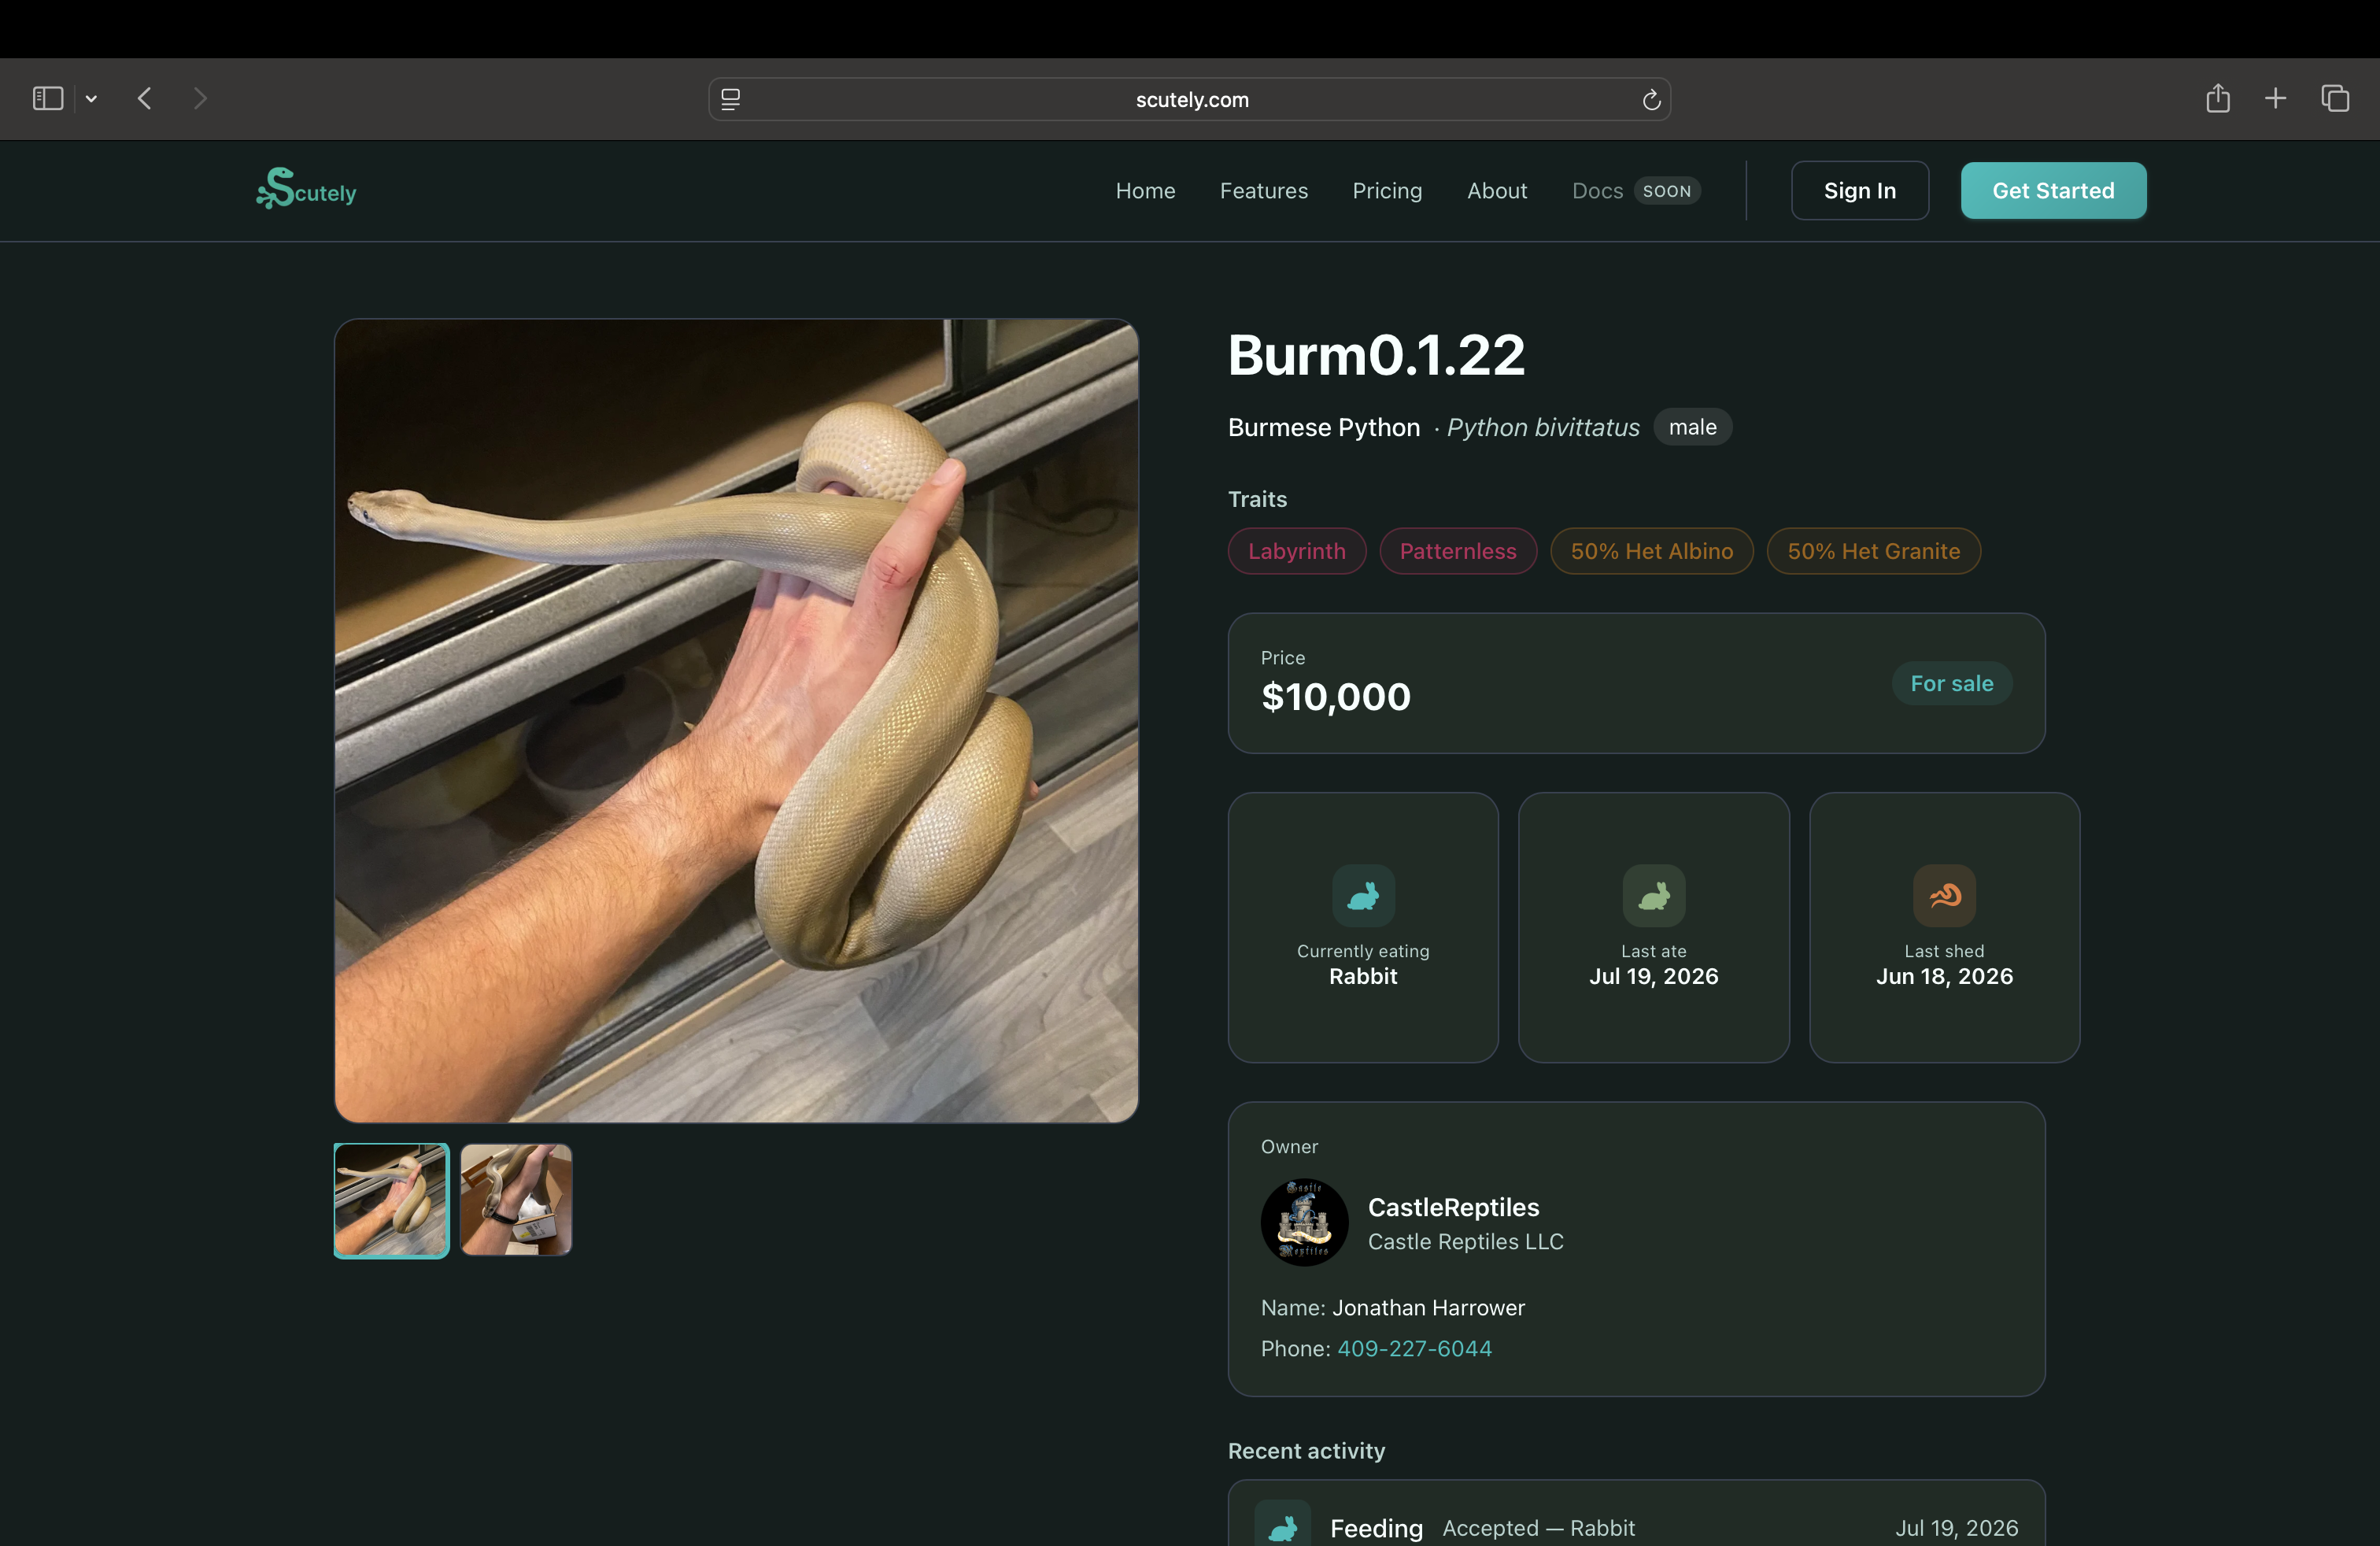Image resolution: width=2380 pixels, height=1546 pixels.
Task: Open the Features nav item
Action: click(x=1263, y=190)
